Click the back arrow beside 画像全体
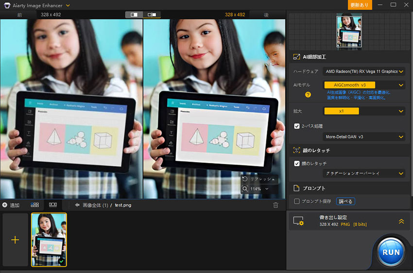The height and width of the screenshot is (273, 413). click(x=77, y=205)
